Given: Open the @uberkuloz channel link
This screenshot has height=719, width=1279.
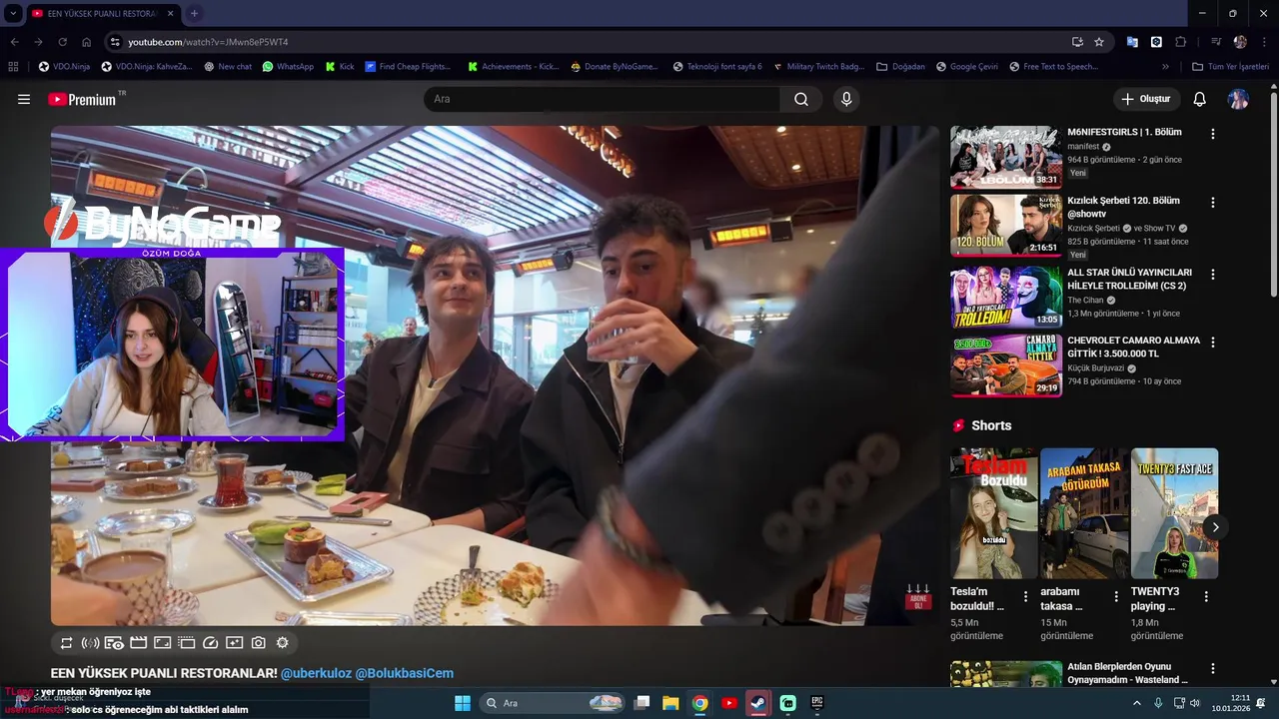Looking at the screenshot, I should [x=316, y=673].
